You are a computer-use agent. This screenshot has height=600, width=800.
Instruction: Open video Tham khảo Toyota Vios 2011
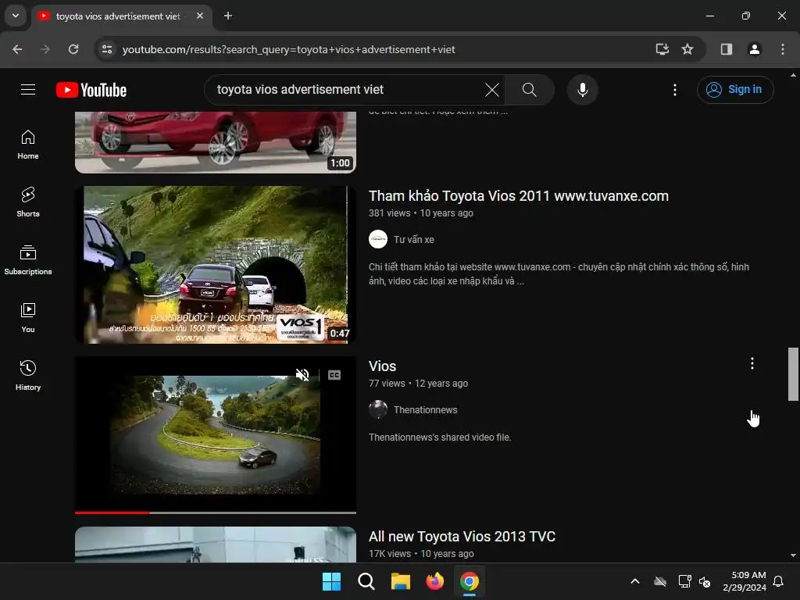coord(519,196)
